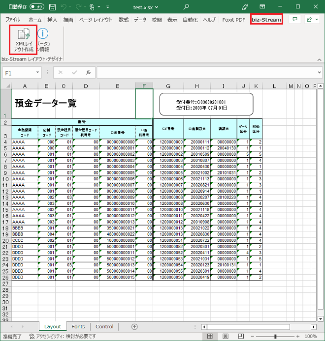Cancel formula entry with the X icon
Viewport: 325px width, 341px height.
click(x=61, y=72)
